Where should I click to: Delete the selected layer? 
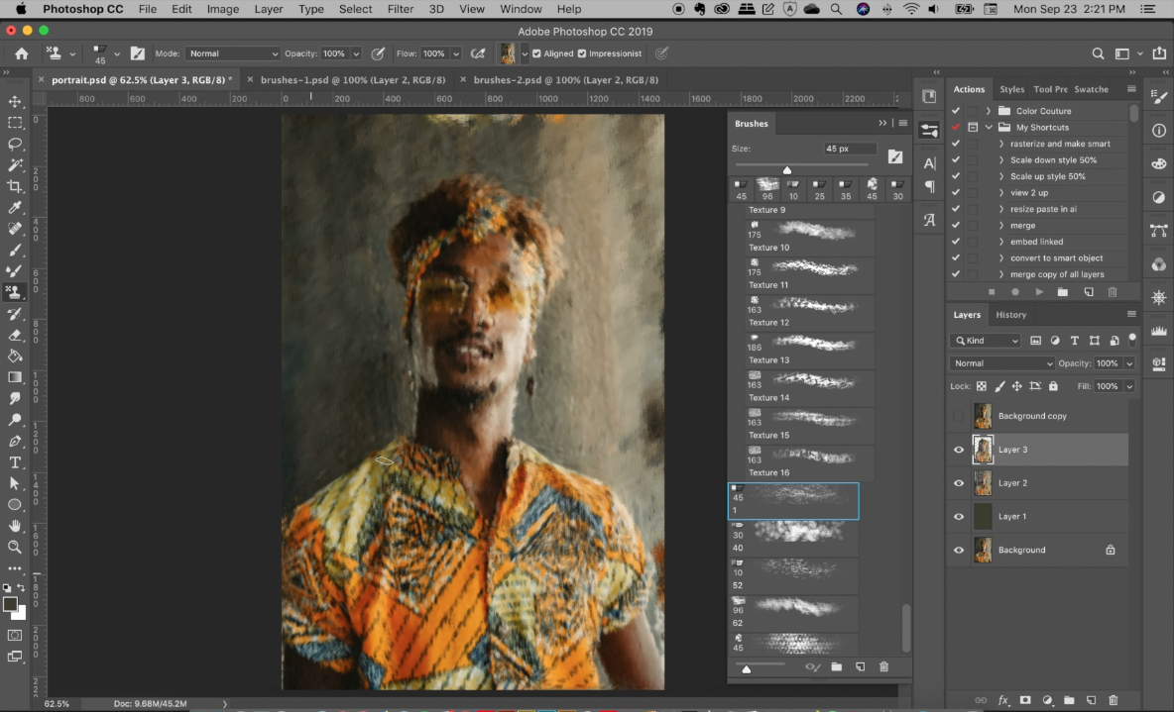point(1113,700)
